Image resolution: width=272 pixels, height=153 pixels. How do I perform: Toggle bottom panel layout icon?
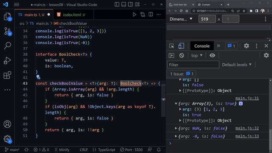pos(124,4)
